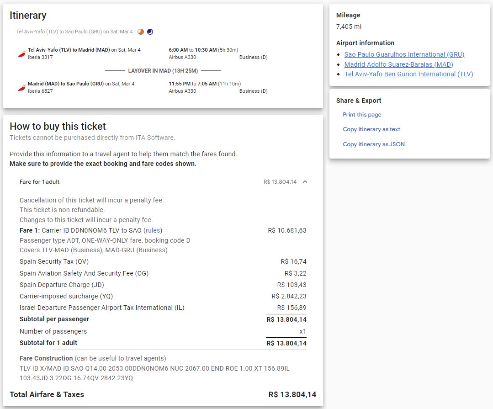Image resolution: width=493 pixels, height=409 pixels.
Task: Click the Airport information heading
Action: click(365, 43)
